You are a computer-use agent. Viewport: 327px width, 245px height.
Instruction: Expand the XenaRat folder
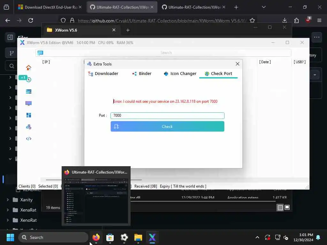pyautogui.click(x=8, y=210)
